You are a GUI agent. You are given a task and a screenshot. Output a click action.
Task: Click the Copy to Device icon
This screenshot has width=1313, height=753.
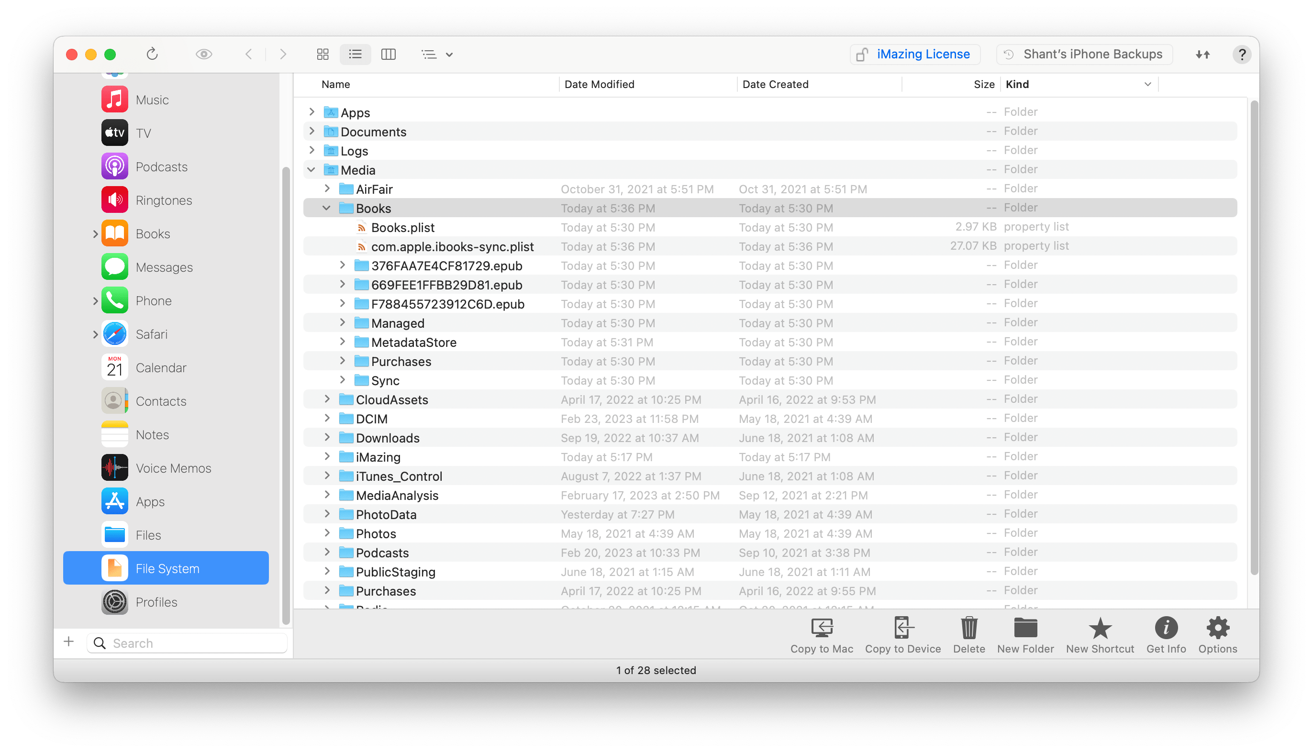902,629
